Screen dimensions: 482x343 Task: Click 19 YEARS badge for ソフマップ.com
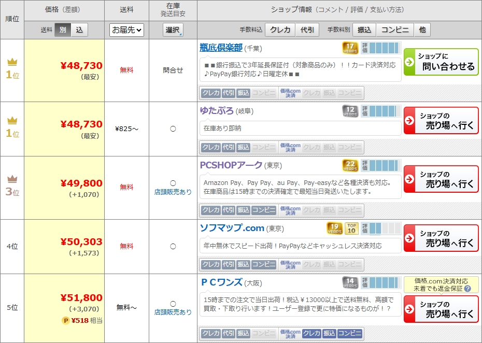(x=334, y=228)
